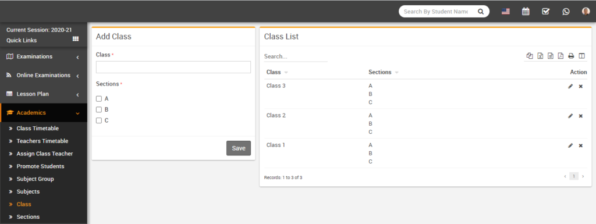Open the task checklist icon
The height and width of the screenshot is (224, 596).
[x=545, y=12]
